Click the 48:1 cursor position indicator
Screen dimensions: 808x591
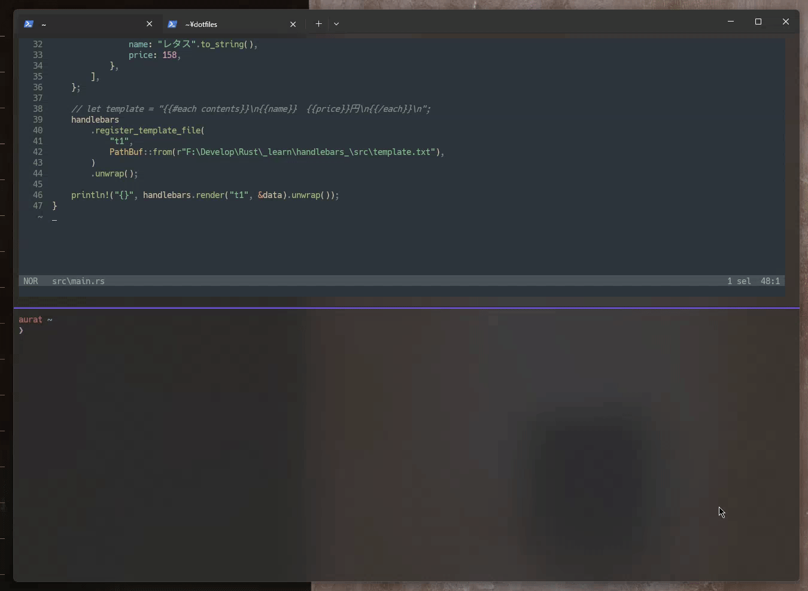771,281
